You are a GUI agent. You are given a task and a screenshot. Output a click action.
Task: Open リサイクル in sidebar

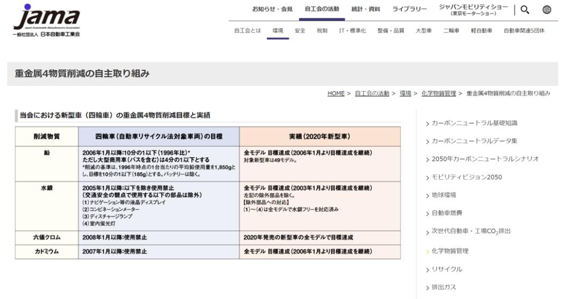coord(444,269)
